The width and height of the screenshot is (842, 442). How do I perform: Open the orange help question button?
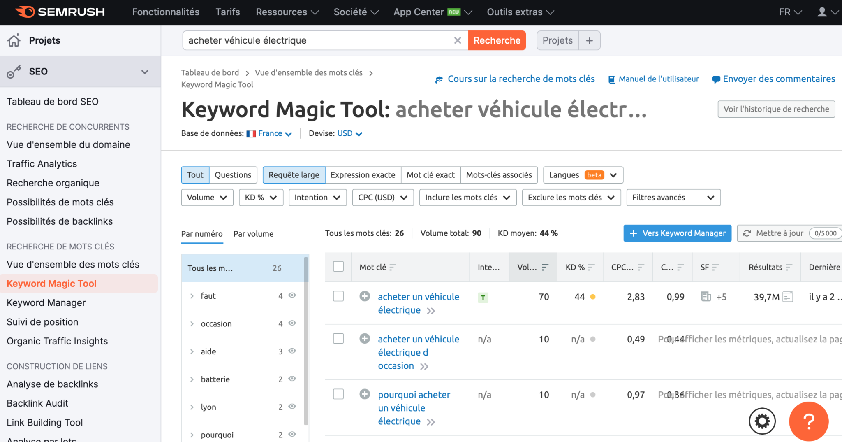pos(809,421)
